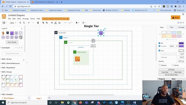The width and height of the screenshot is (186, 105).
Task: Uncheck the Fill checkbox
Action: point(160,43)
